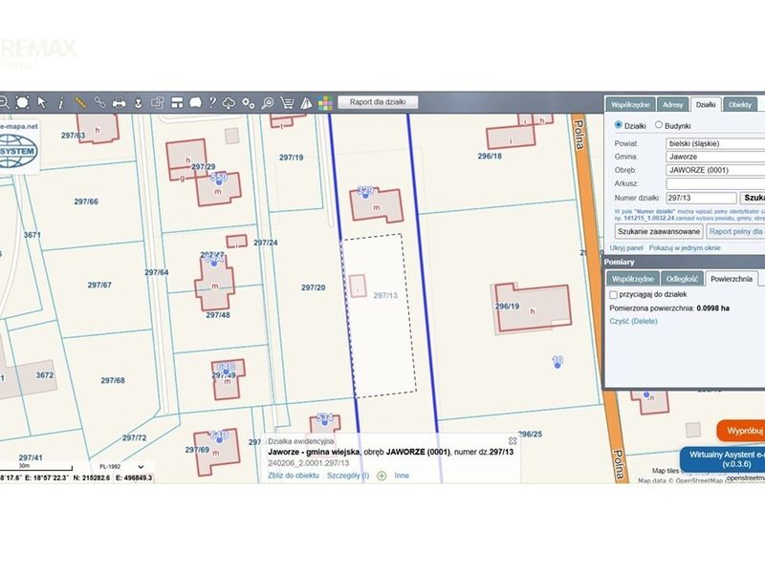Click Zbliż do obiektu link
Viewport: 765px width, 573px height.
click(294, 475)
